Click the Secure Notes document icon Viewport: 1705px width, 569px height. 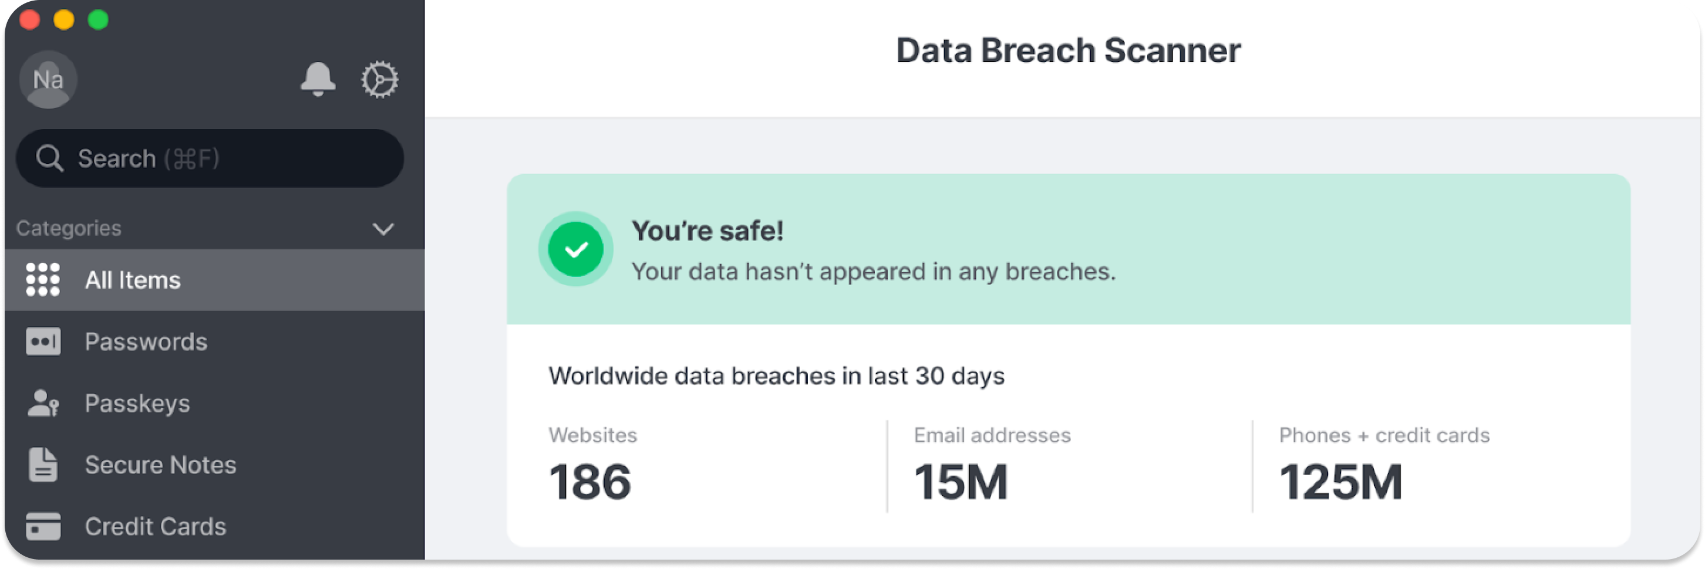point(43,465)
